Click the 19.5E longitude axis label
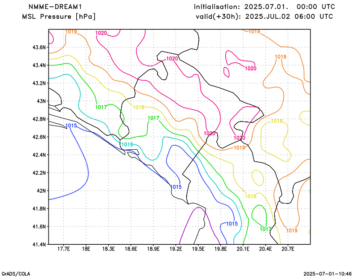Screen dimensions: 359x277 pyautogui.click(x=198, y=249)
